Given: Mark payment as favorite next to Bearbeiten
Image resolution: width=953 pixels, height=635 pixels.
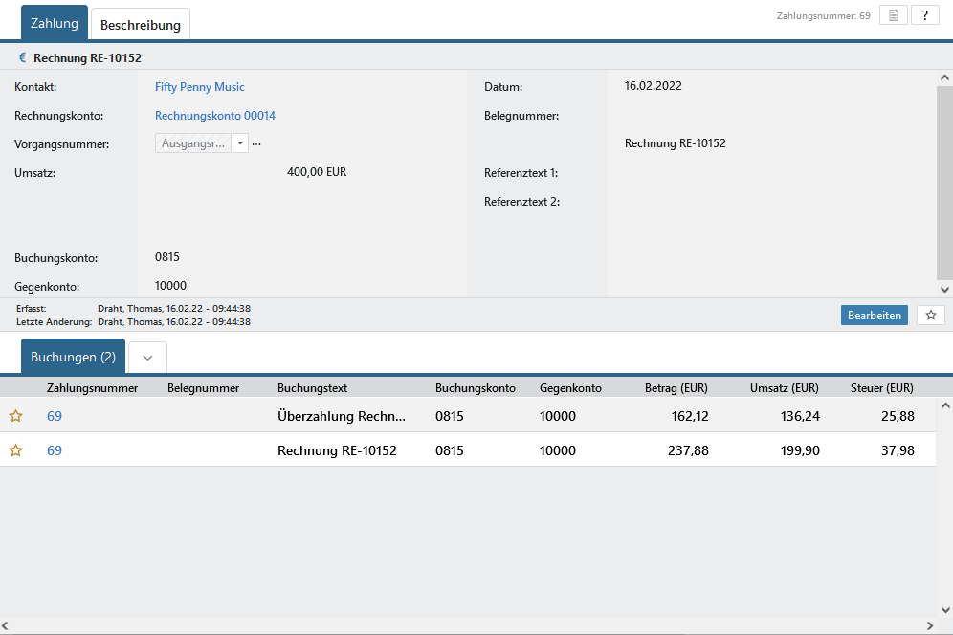Looking at the screenshot, I should point(930,315).
